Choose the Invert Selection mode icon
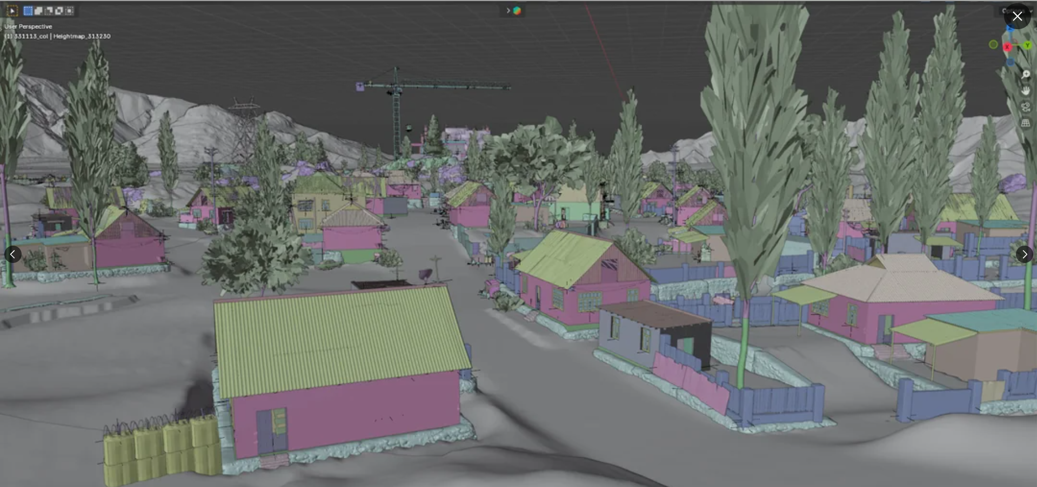The height and width of the screenshot is (487, 1037). (x=59, y=11)
